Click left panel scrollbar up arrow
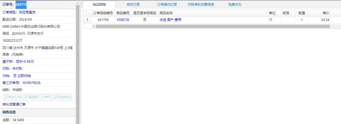Viewport: 341px width, 124px height. 78,3
